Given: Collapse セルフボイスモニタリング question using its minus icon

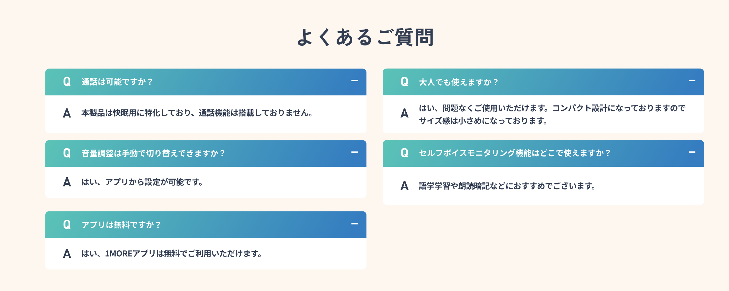Looking at the screenshot, I should coord(692,153).
